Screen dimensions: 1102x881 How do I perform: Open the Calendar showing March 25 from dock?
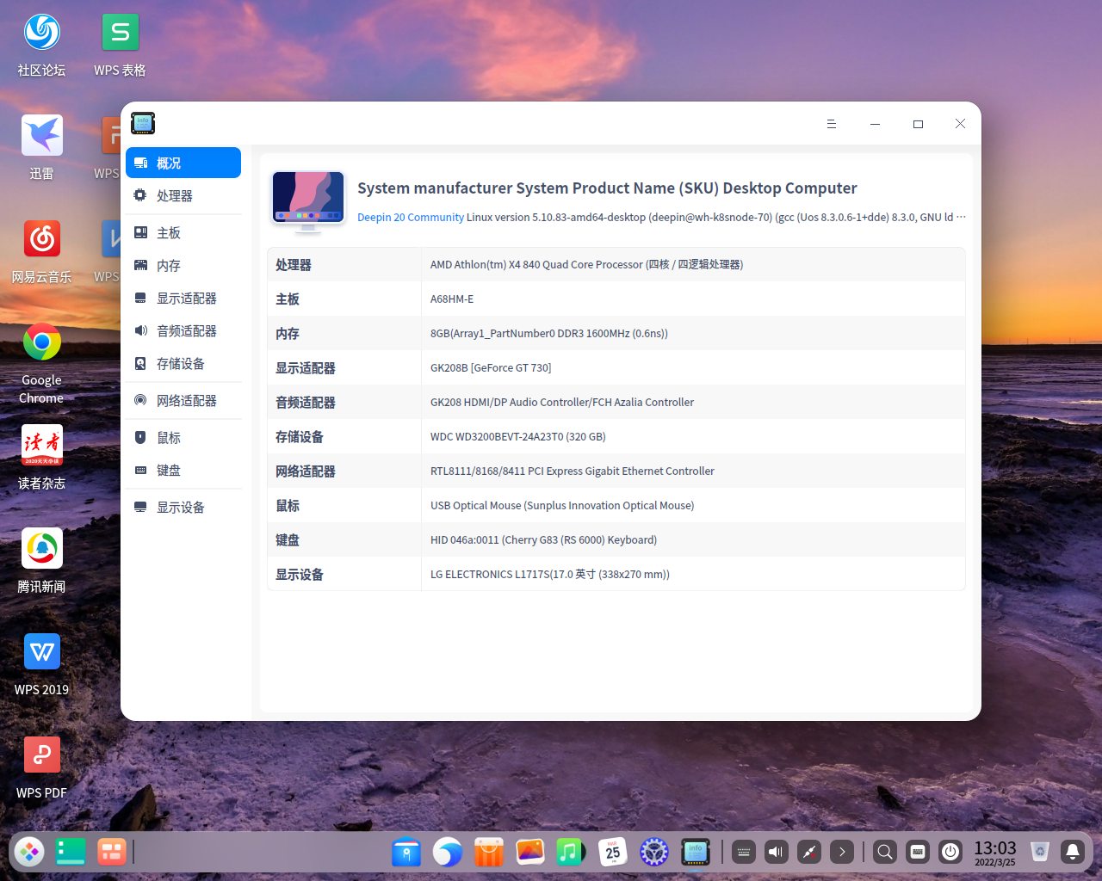coord(613,852)
